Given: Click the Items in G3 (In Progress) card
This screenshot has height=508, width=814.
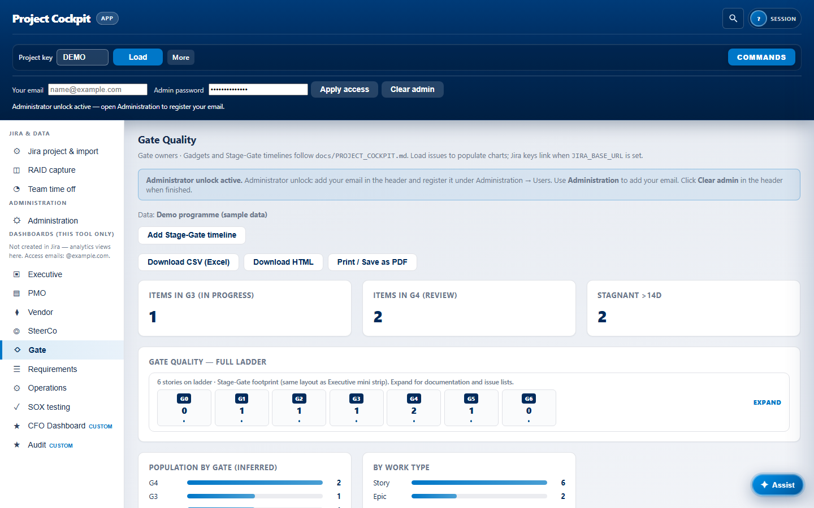Looking at the screenshot, I should 245,308.
